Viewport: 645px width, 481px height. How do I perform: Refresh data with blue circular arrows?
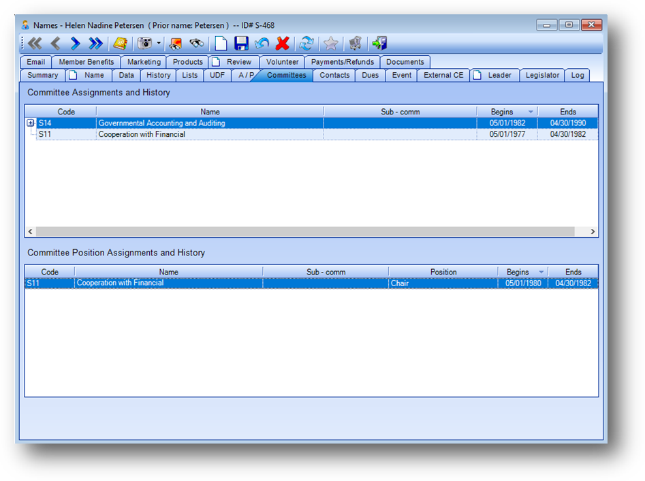pyautogui.click(x=306, y=43)
